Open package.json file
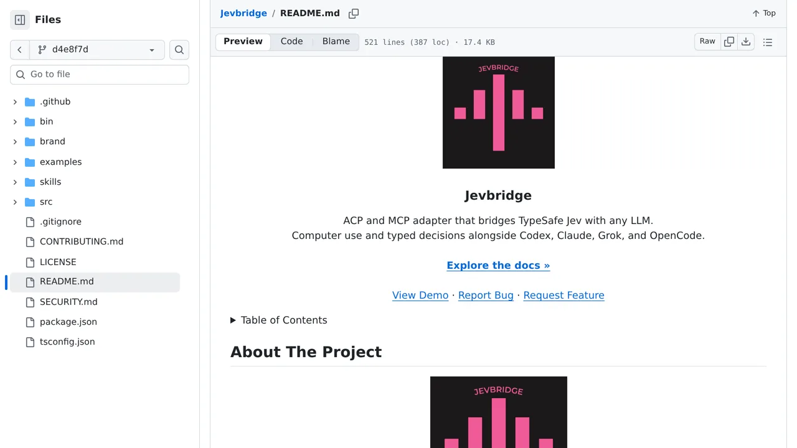The image size is (797, 448). (68, 322)
